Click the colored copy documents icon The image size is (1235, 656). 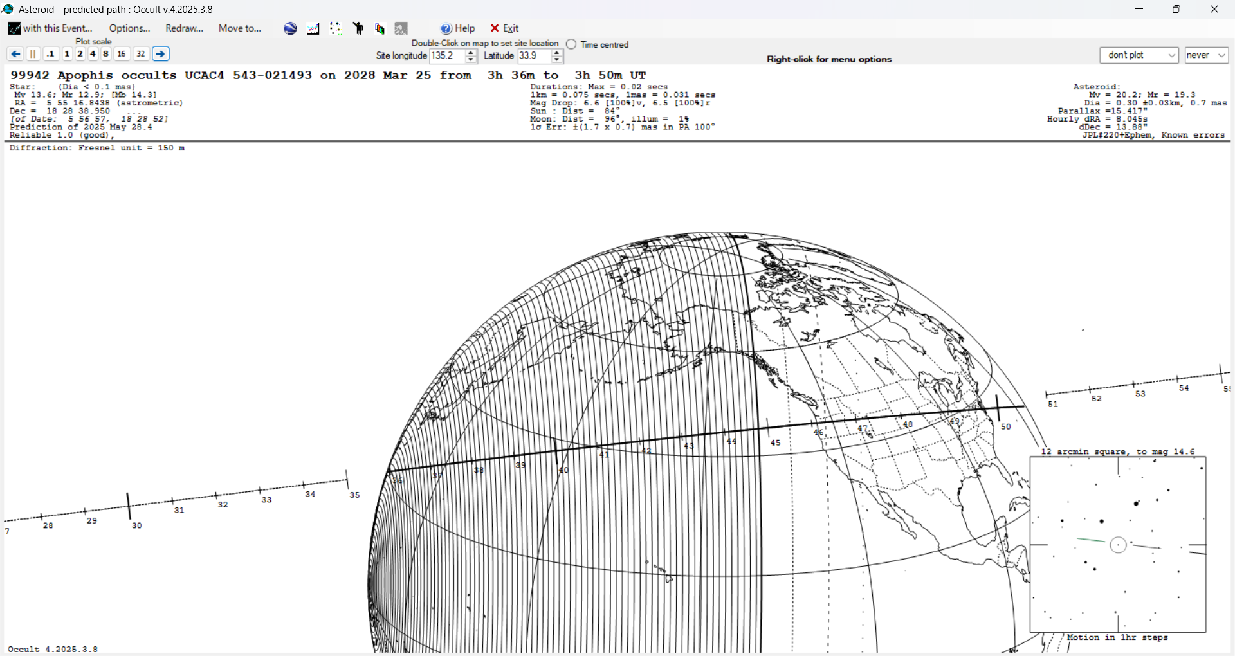380,28
